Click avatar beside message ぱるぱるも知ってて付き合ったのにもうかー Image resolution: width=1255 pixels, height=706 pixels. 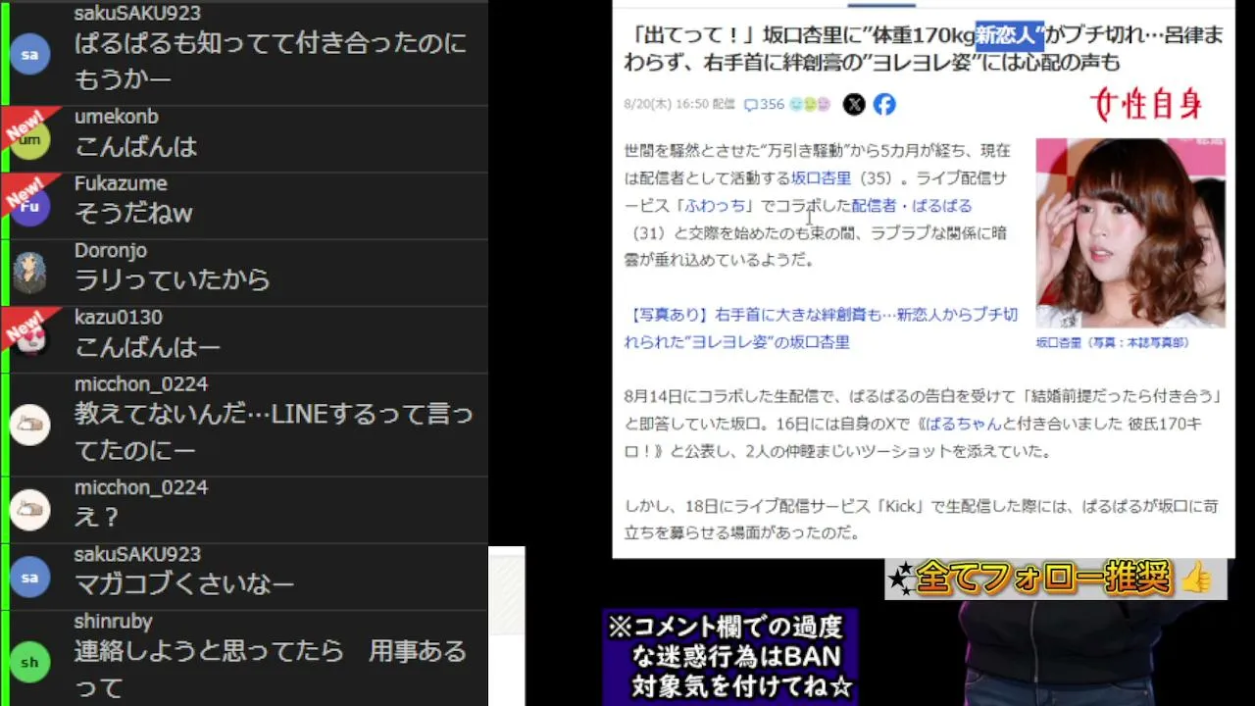[x=29, y=55]
